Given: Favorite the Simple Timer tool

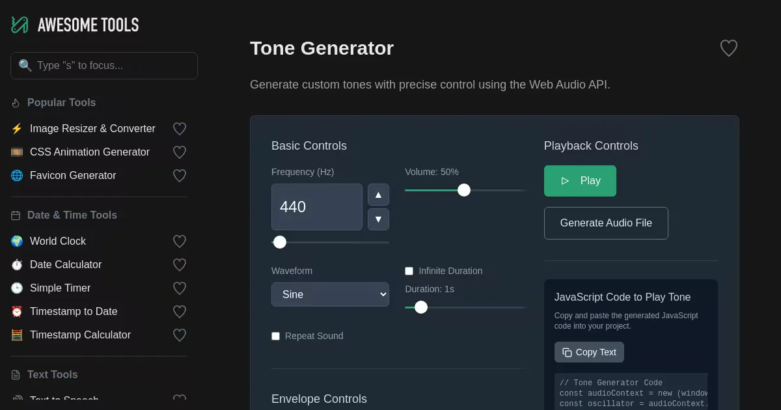Looking at the screenshot, I should click(x=180, y=288).
